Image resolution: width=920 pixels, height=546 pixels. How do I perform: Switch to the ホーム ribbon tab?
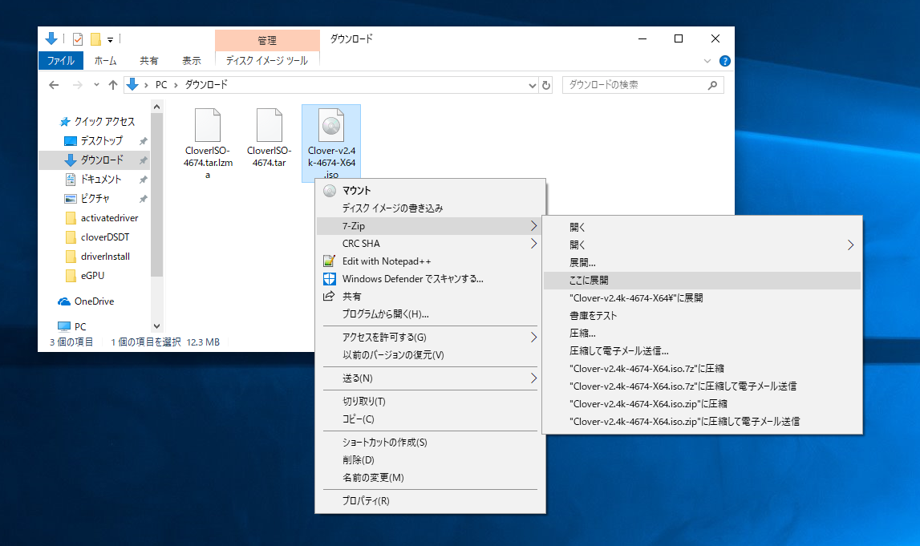click(106, 60)
